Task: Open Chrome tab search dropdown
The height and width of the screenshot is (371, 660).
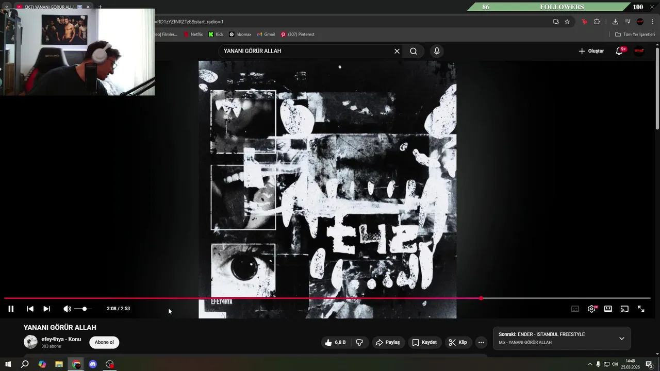Action: [x=7, y=7]
